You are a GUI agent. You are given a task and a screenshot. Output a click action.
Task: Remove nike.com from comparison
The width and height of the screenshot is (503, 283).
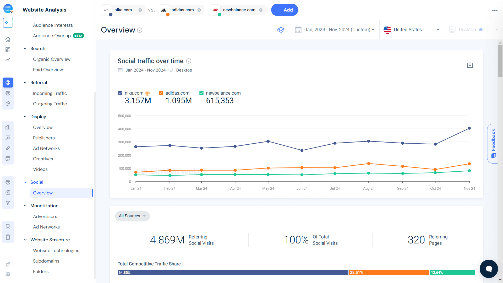point(140,10)
